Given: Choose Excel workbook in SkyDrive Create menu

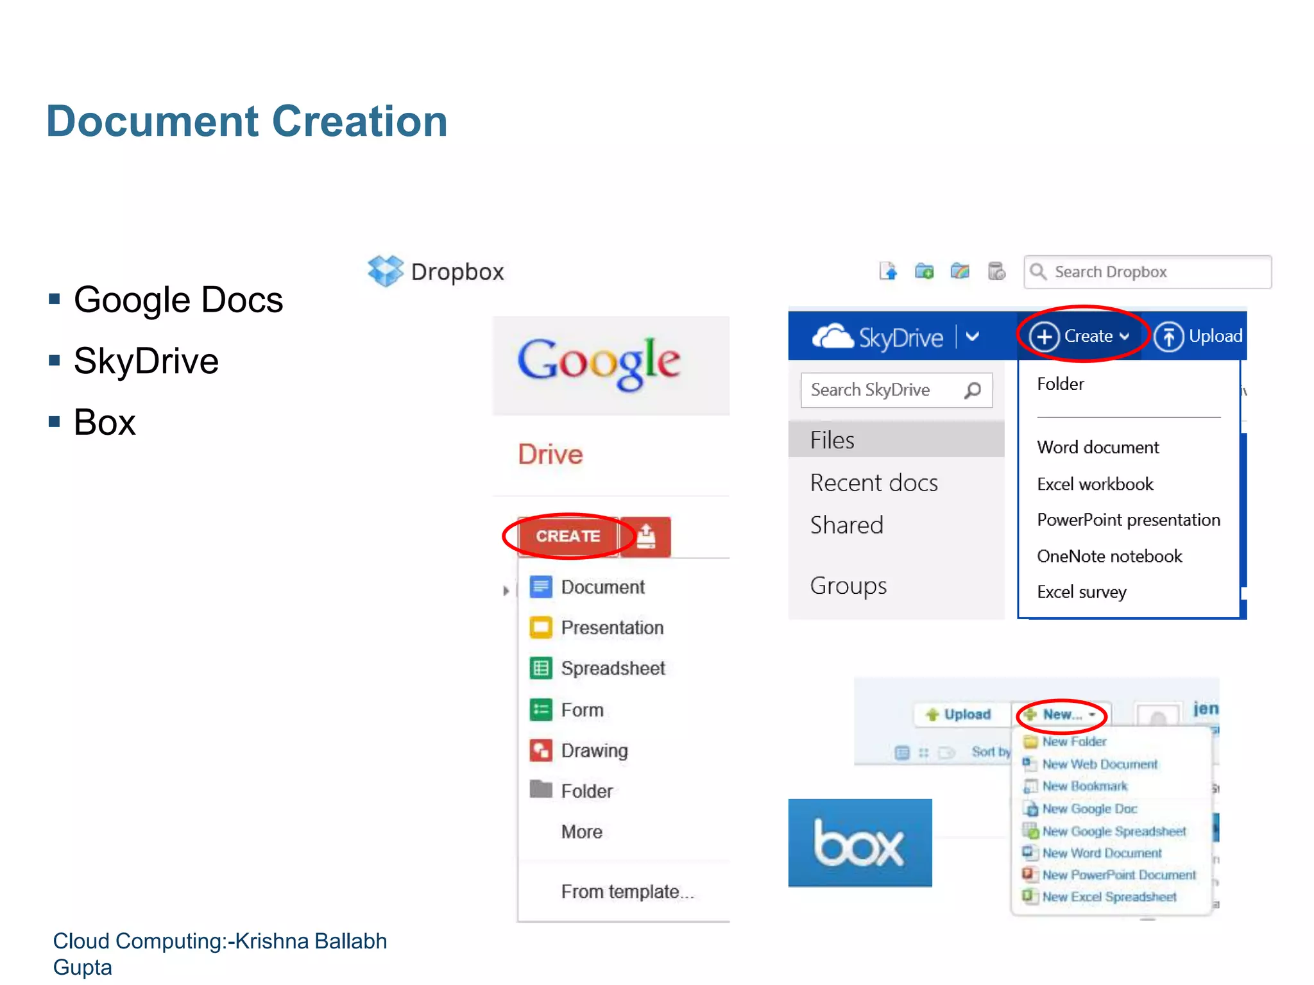Looking at the screenshot, I should [x=1095, y=484].
